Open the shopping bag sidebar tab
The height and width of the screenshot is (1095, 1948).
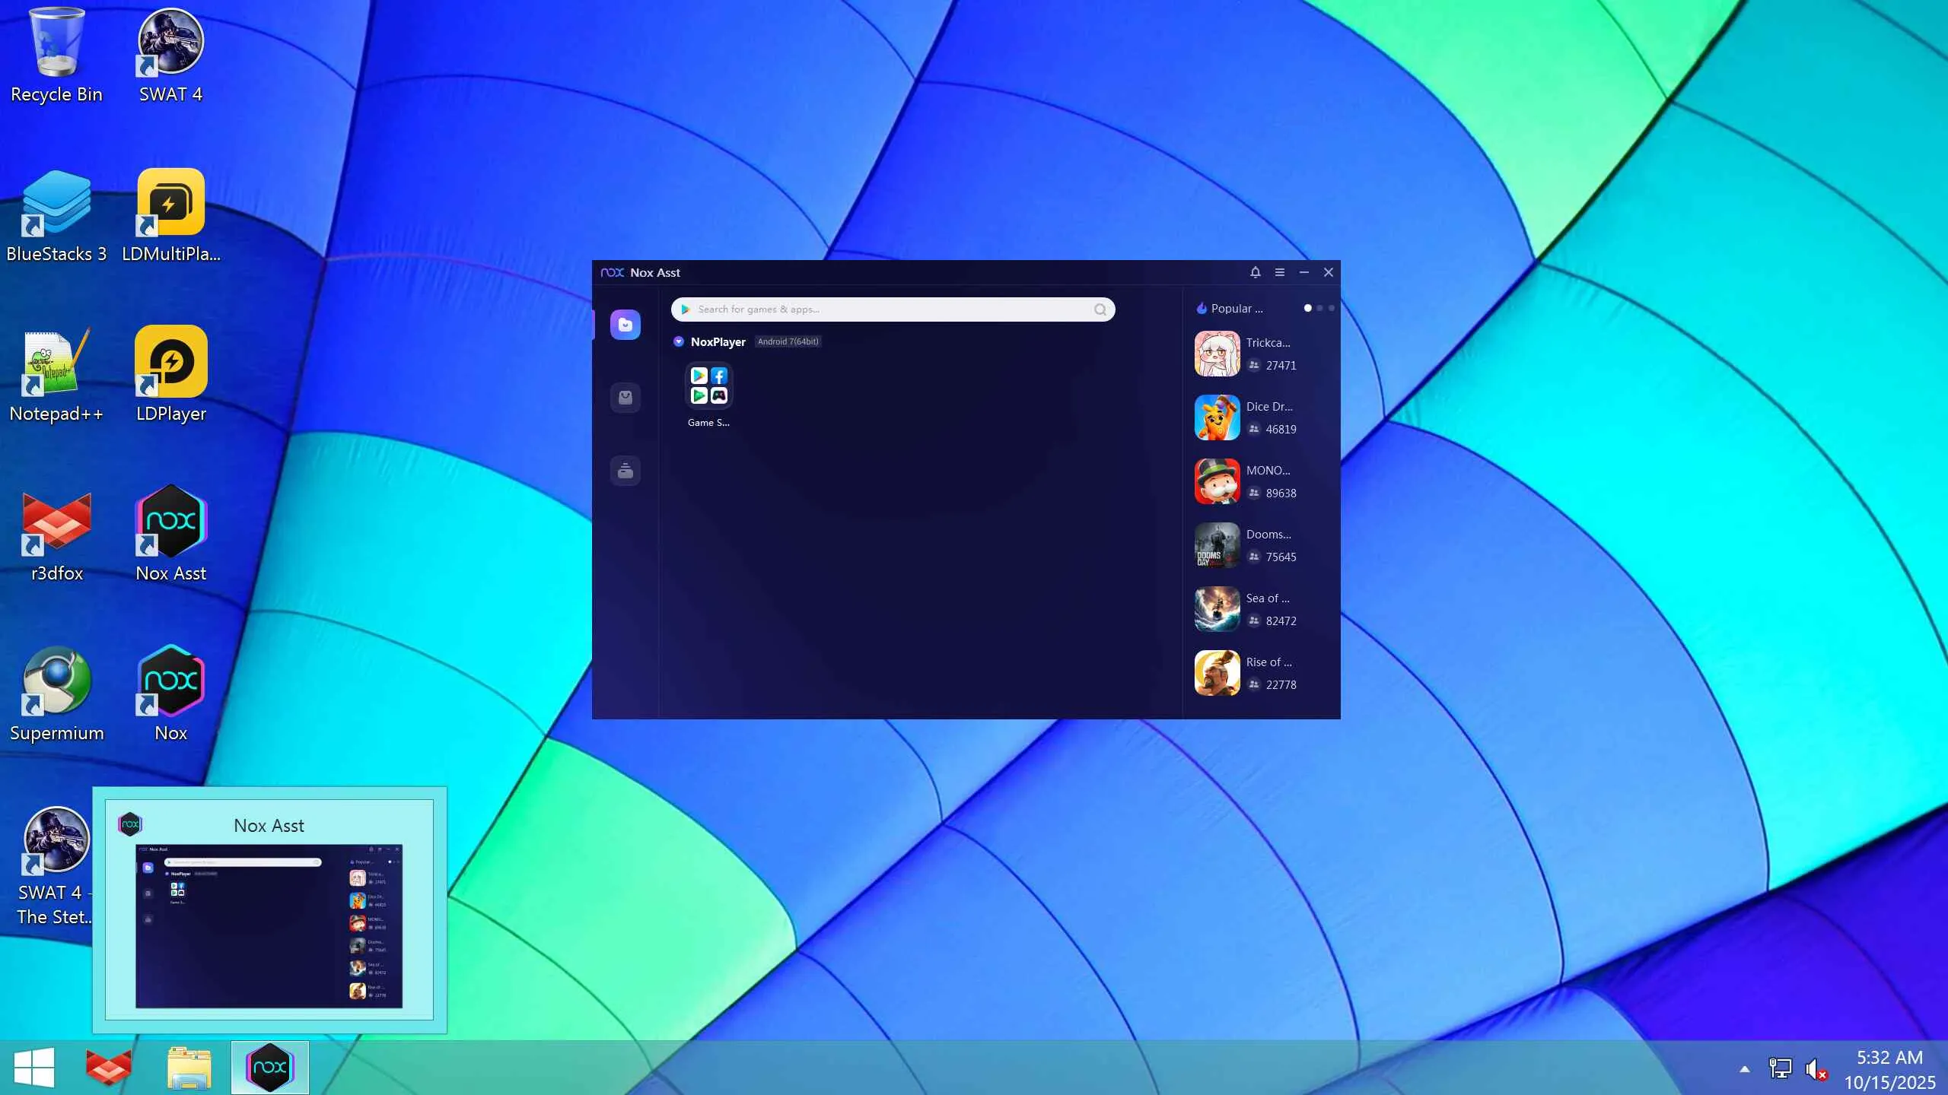coord(625,398)
